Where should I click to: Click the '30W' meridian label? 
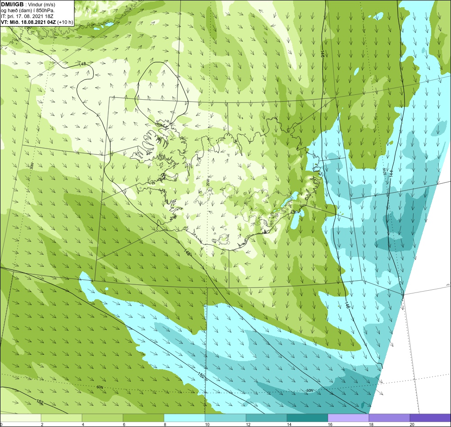[x=32, y=166]
